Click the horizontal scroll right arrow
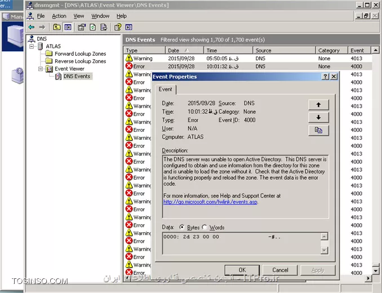Viewport: 382px width, 293px height. pos(368,278)
